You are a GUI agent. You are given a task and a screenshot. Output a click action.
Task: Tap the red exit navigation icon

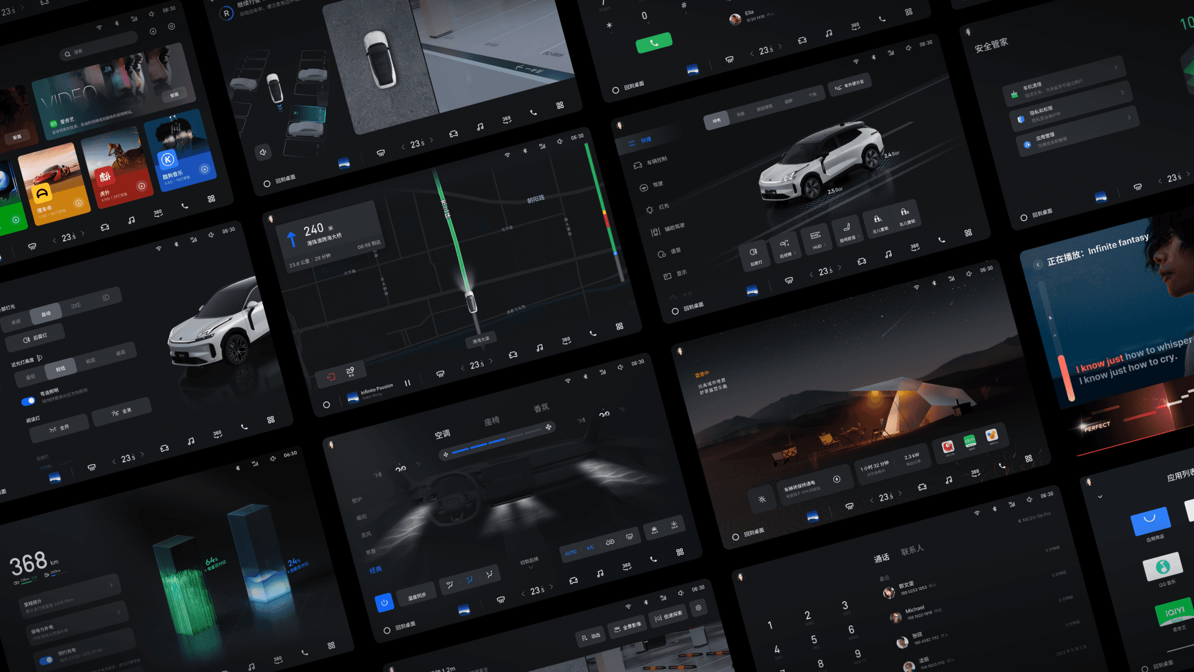(331, 376)
